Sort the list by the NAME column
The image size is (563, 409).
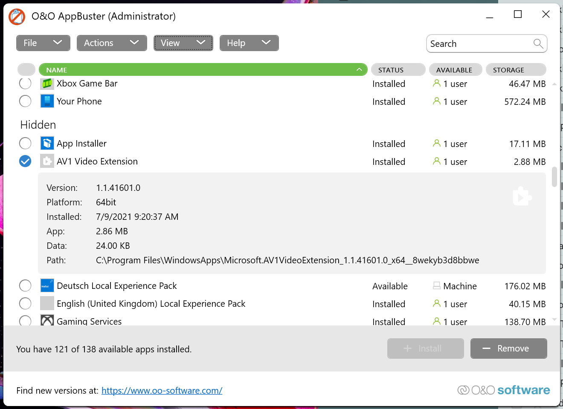[x=203, y=69]
